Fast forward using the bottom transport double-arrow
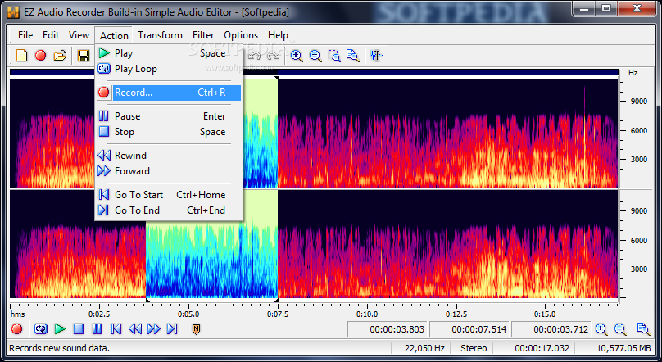This screenshot has height=362, width=662. [x=154, y=328]
